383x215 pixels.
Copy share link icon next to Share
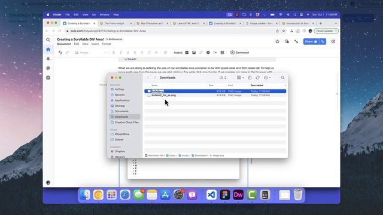pos(323,41)
